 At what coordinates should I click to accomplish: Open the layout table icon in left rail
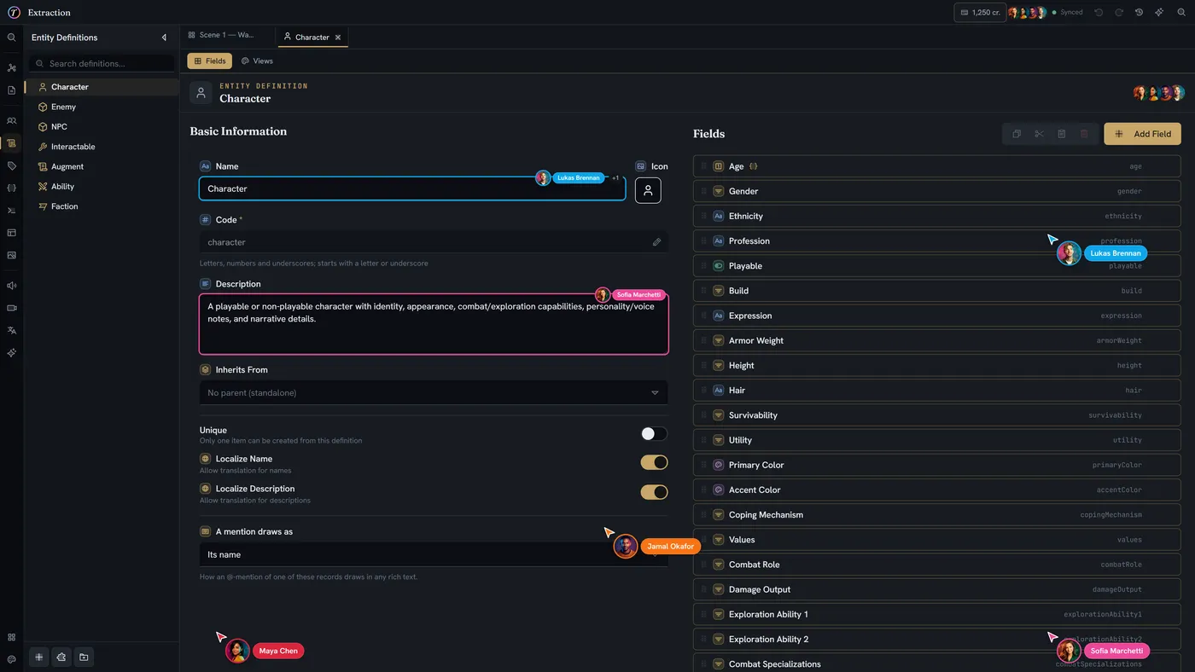click(11, 232)
